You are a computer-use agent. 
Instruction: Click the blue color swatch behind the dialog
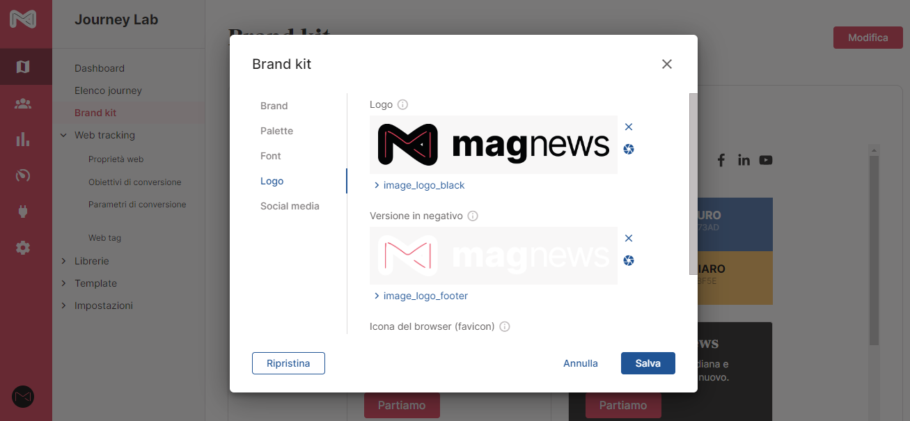click(x=735, y=224)
